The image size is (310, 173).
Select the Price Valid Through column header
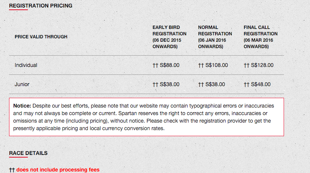click(x=41, y=37)
